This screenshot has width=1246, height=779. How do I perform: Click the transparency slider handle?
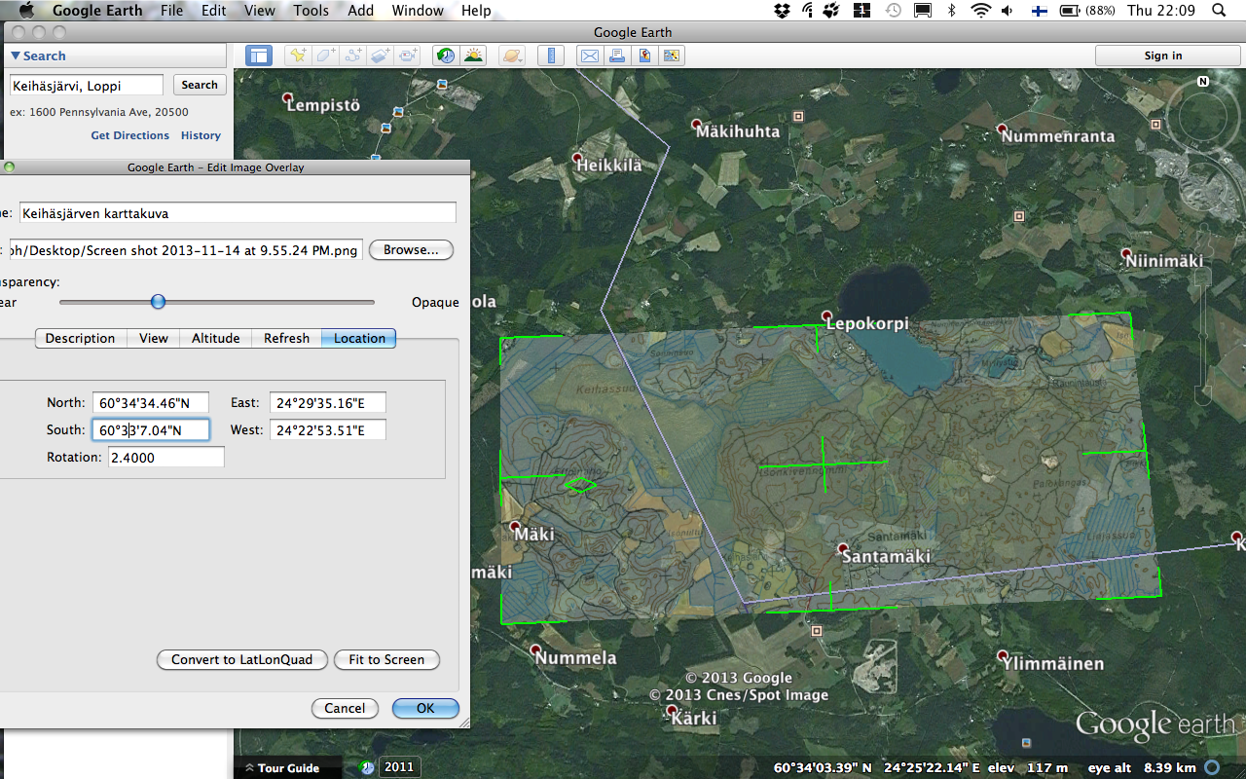pos(158,302)
